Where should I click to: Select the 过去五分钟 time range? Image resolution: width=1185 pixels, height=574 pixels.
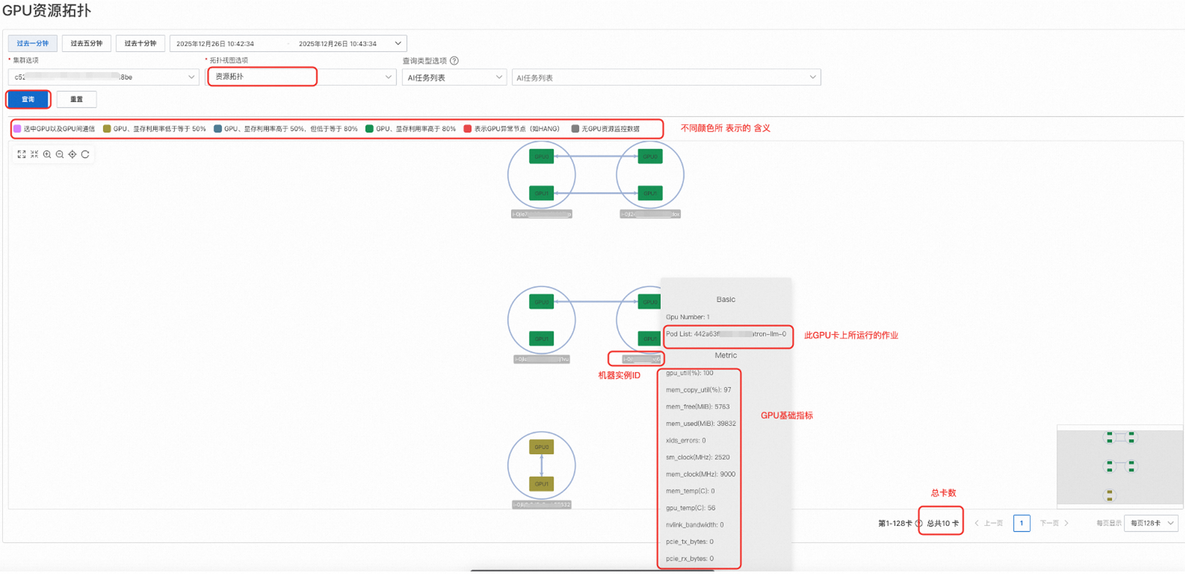click(x=86, y=43)
